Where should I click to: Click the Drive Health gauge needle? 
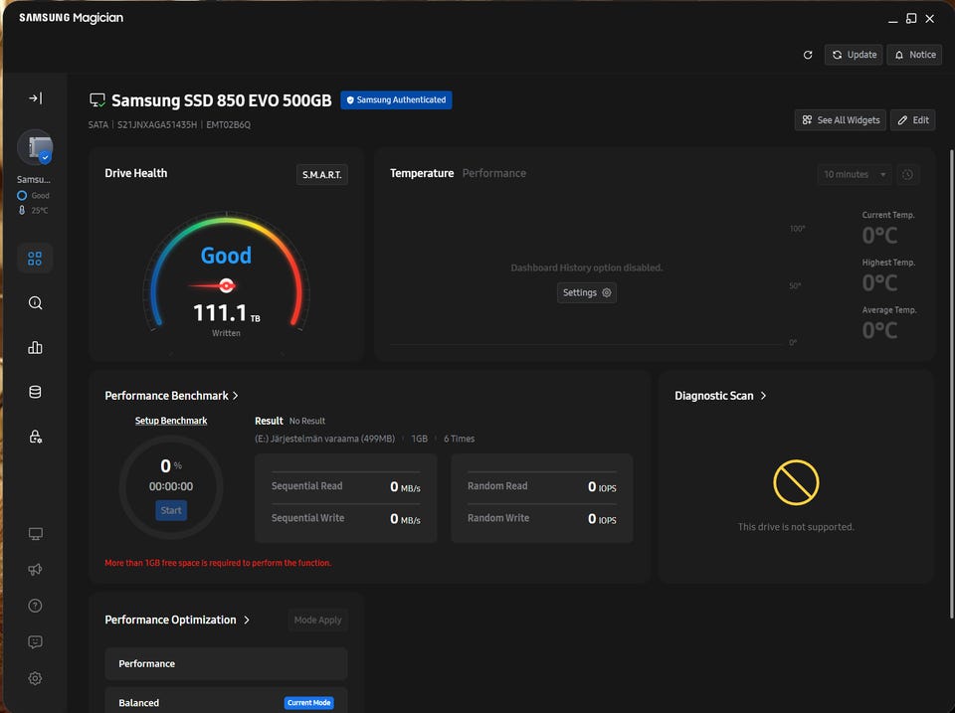pyautogui.click(x=212, y=285)
